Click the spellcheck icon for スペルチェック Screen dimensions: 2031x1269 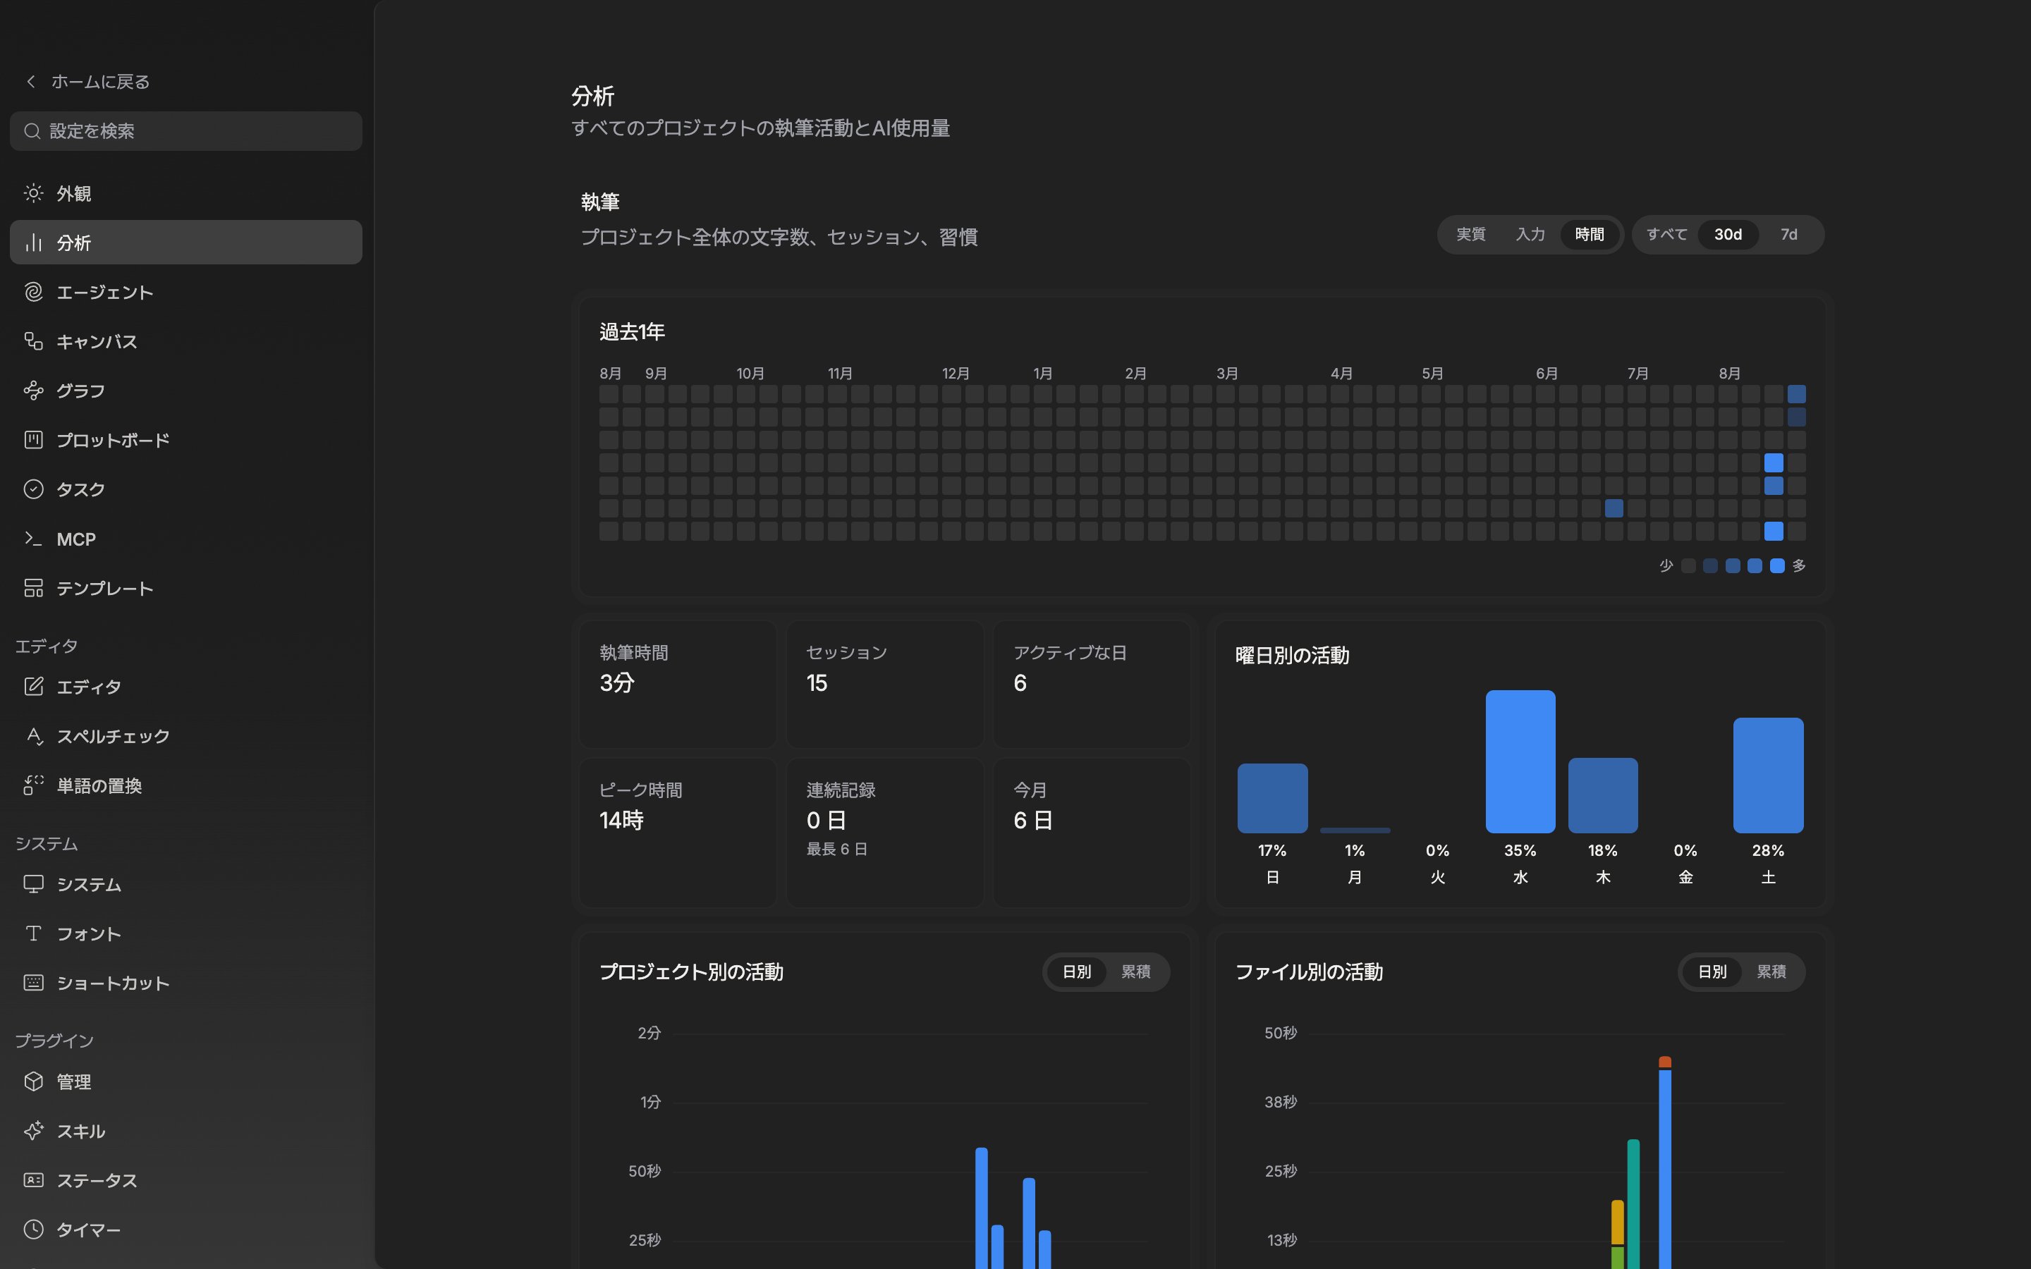[x=34, y=736]
